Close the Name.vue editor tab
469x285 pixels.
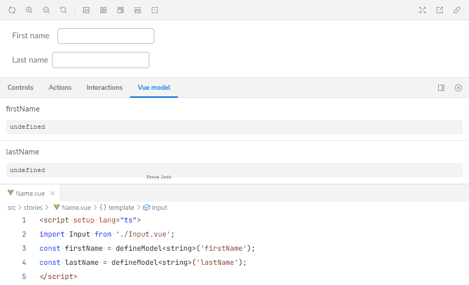pos(52,193)
